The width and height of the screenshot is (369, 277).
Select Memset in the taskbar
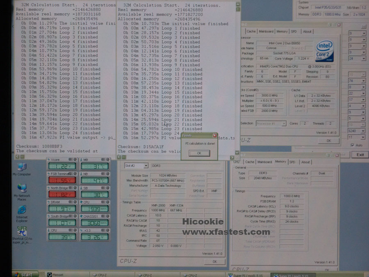click(x=55, y=275)
